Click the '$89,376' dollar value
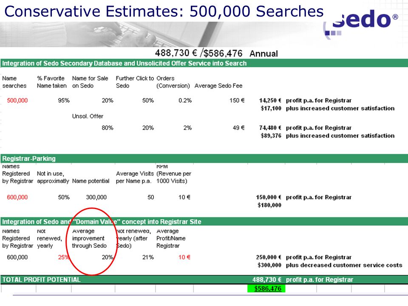Viewport: 408px width, 306px height. coord(271,136)
